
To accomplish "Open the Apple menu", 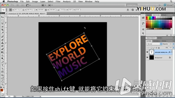I will click(x=4, y=1).
